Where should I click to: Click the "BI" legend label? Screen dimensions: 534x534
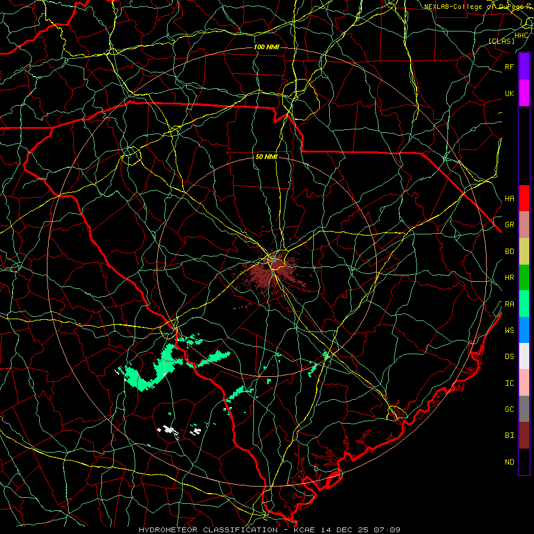tap(509, 436)
